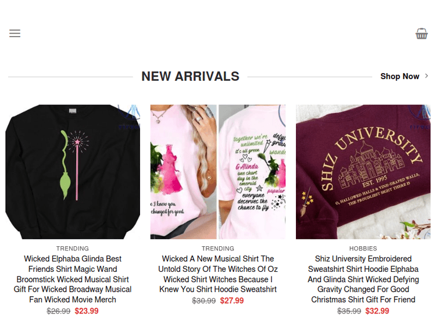Viewport: 436px width, 327px height.
Task: Open the shopping basket
Action: click(x=421, y=34)
